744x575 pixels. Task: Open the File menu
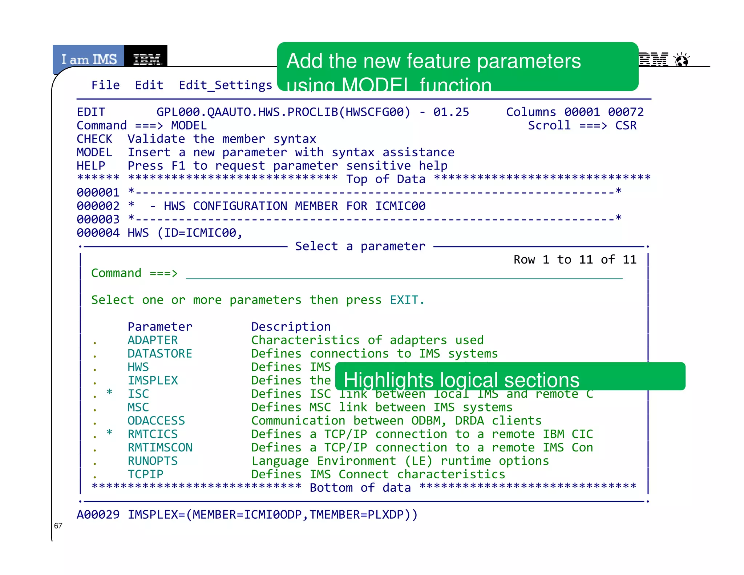(105, 85)
